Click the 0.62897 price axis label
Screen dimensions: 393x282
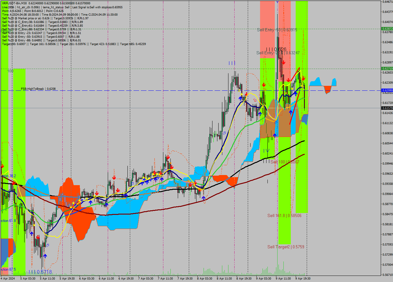click(x=387, y=62)
